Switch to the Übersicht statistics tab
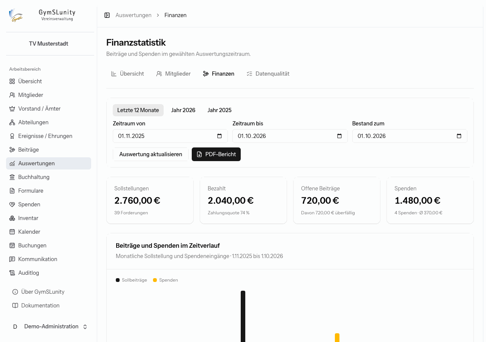Screen dimensions: 486x342 click(128, 74)
